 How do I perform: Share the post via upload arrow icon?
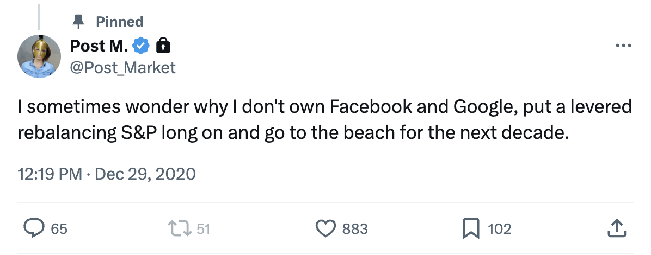(x=615, y=228)
